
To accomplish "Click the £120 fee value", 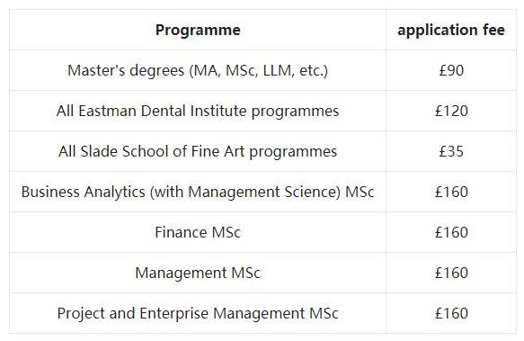I will click(x=451, y=111).
